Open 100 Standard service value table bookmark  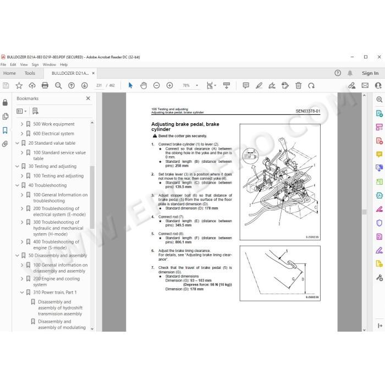pyautogui.click(x=59, y=156)
